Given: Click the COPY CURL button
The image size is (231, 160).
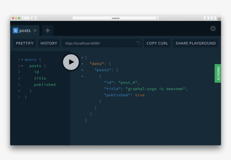Looking at the screenshot, I should [x=157, y=43].
